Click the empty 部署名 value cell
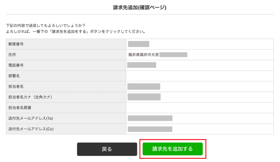280x162 pixels. click(200, 76)
